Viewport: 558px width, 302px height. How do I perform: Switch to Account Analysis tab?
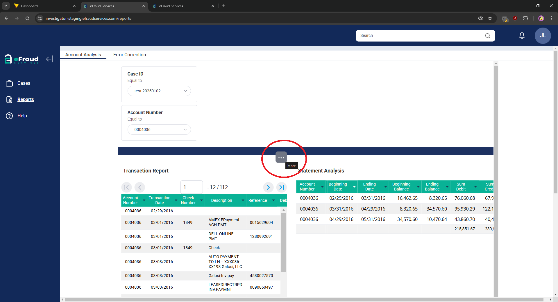[x=83, y=55]
